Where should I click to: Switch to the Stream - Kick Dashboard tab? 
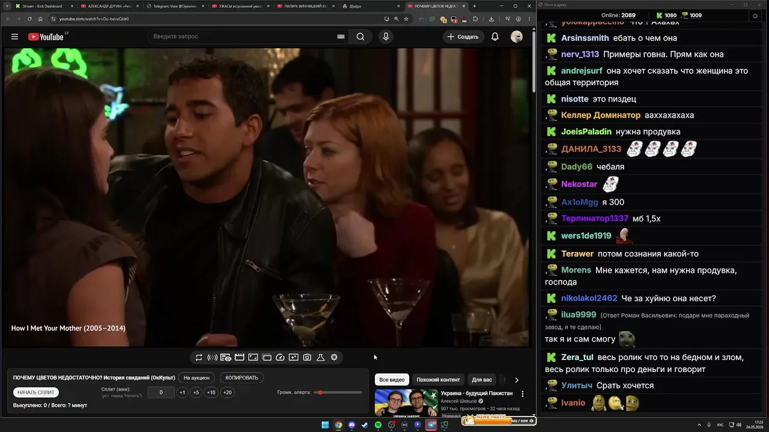pyautogui.click(x=42, y=6)
